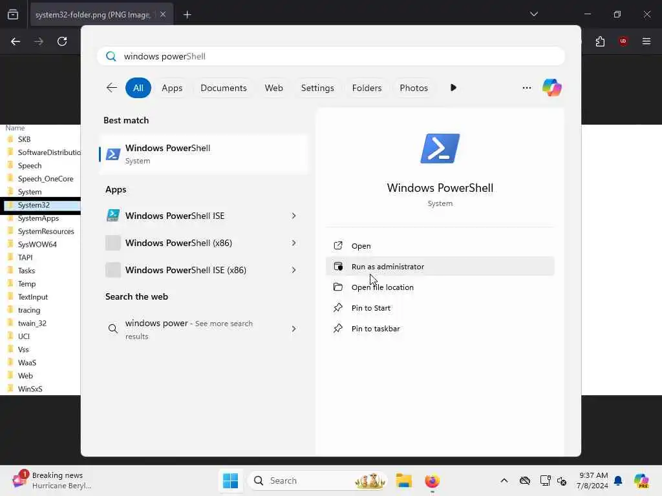This screenshot has height=496, width=662.
Task: Click Open icon for Windows PowerShell
Action: tap(337, 246)
